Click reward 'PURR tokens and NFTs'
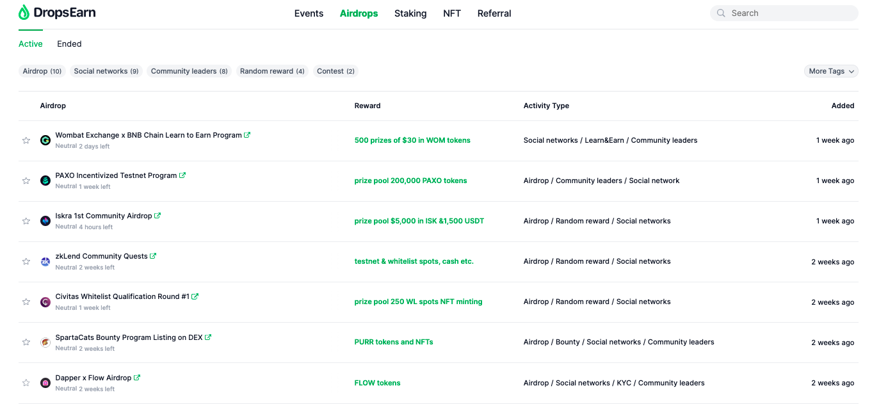This screenshot has height=404, width=872. coord(394,342)
